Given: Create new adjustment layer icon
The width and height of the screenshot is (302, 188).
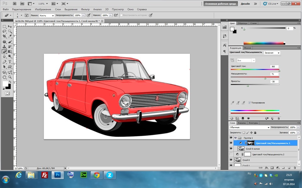Looking at the screenshot, I should point(278,168).
